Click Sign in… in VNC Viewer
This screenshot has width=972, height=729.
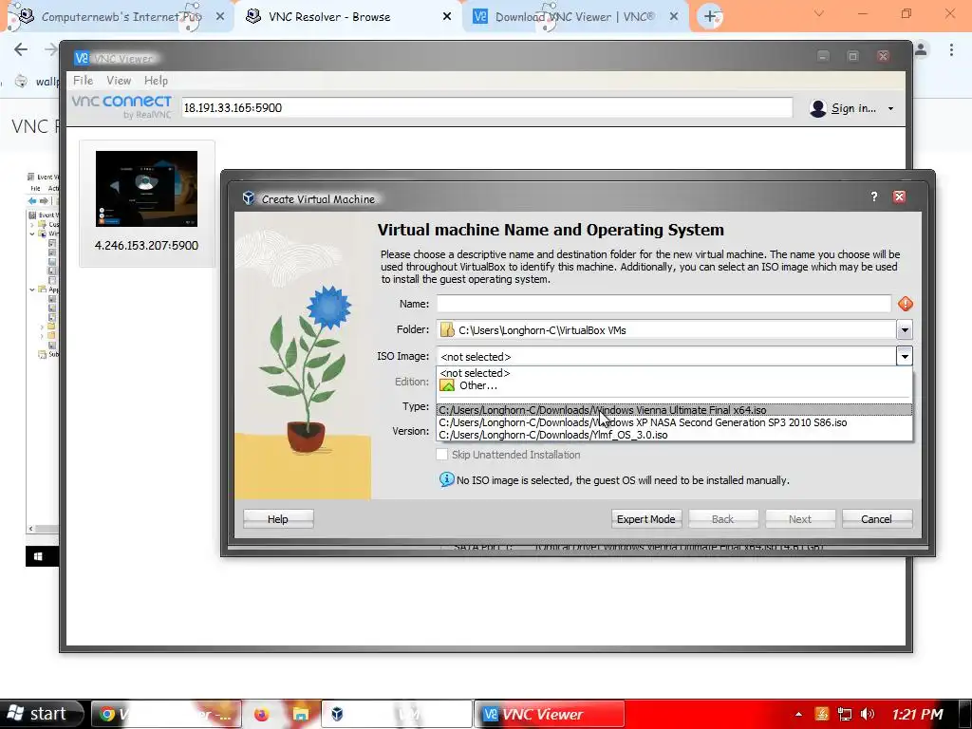pos(853,108)
